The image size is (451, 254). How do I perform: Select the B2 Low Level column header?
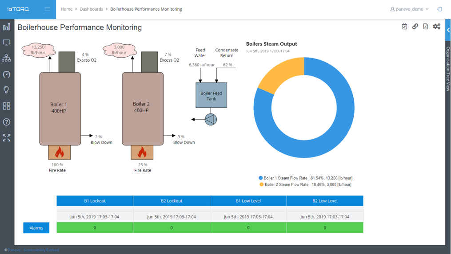click(x=325, y=201)
